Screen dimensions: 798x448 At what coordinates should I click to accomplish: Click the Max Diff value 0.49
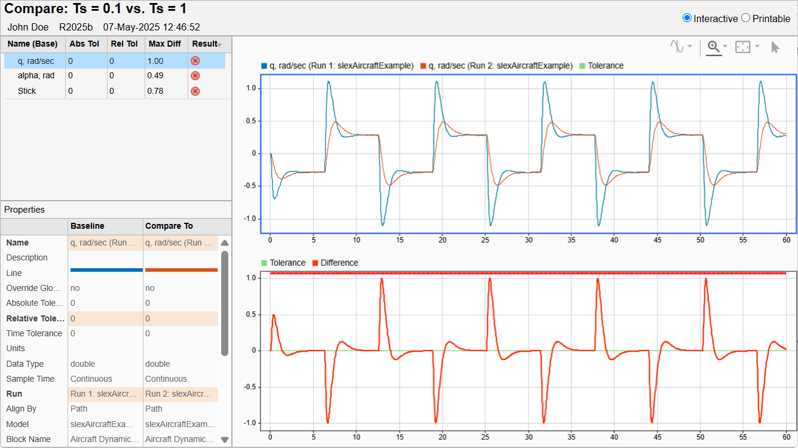155,76
